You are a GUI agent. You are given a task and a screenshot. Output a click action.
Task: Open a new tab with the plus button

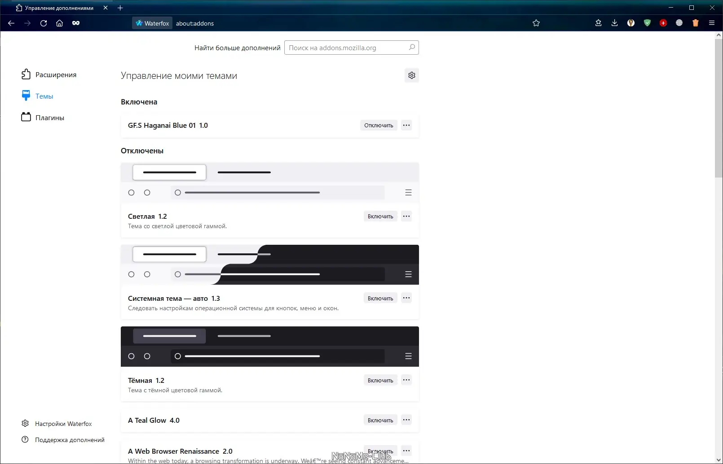(x=120, y=8)
